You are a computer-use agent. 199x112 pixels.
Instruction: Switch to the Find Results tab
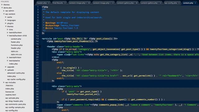[58, 3]
